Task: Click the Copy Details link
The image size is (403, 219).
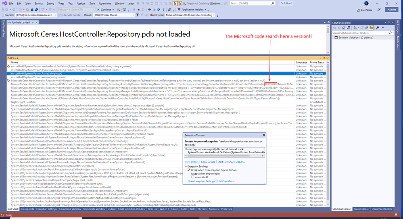Action: [208, 162]
